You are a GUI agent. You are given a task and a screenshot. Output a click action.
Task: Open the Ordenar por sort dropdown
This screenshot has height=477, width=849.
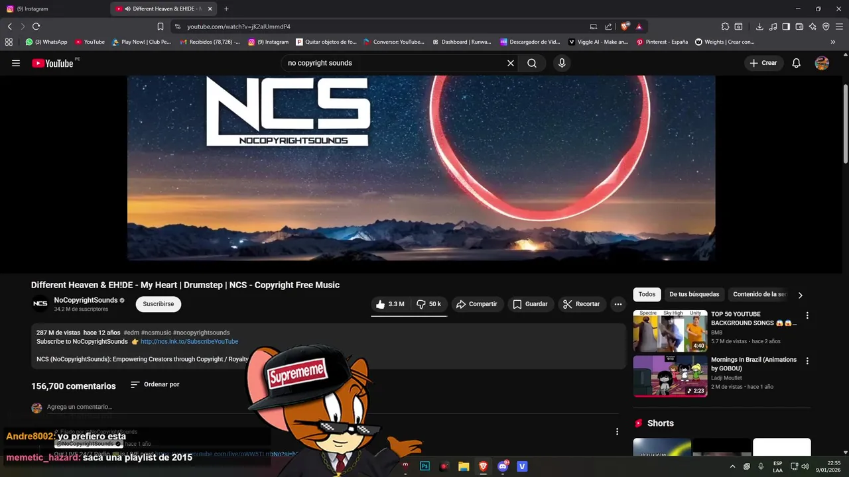point(155,384)
